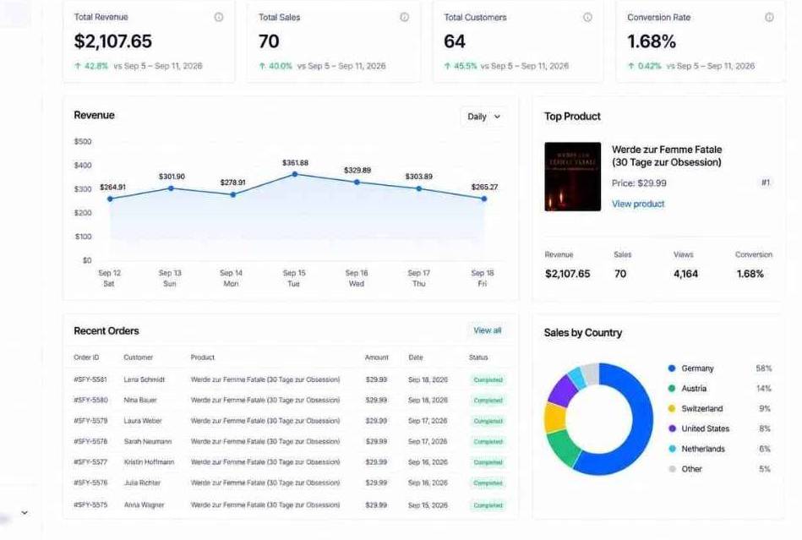Click the Sep 17 revenue data point $303.89
The width and height of the screenshot is (802, 540).
click(419, 188)
